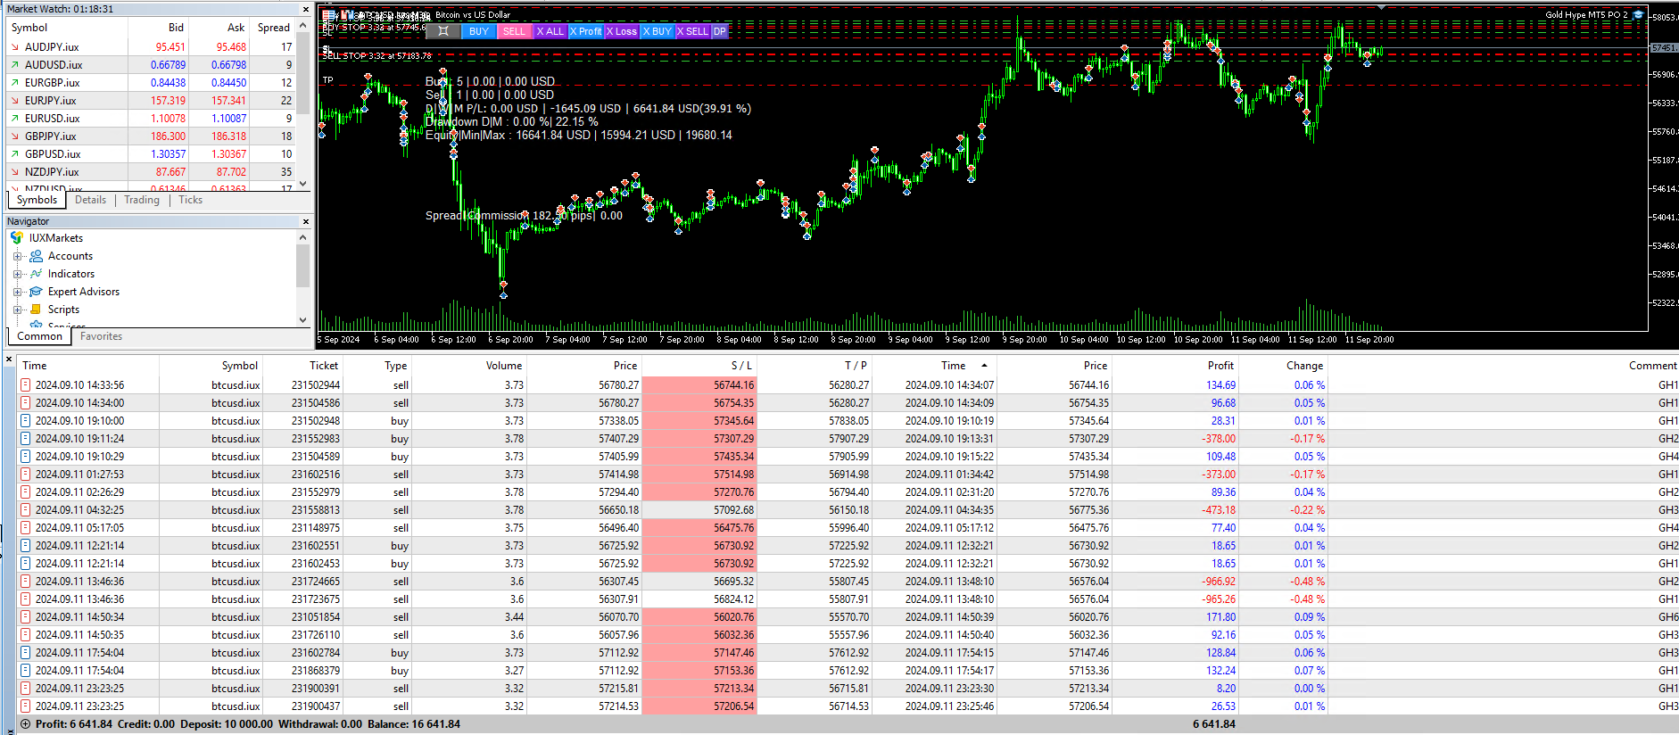This screenshot has width=1679, height=735.
Task: Click the Indicators icon in Navigator
Action: [37, 274]
